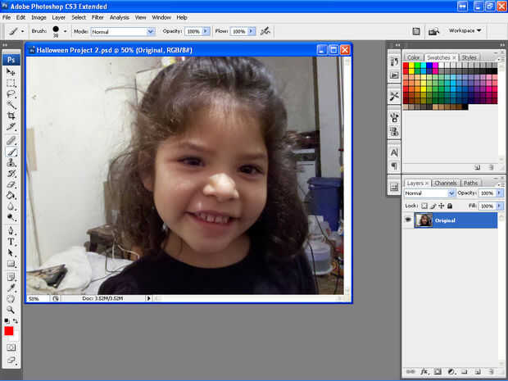The height and width of the screenshot is (381, 508).
Task: Create new fill or adjustment layer
Action: click(451, 372)
